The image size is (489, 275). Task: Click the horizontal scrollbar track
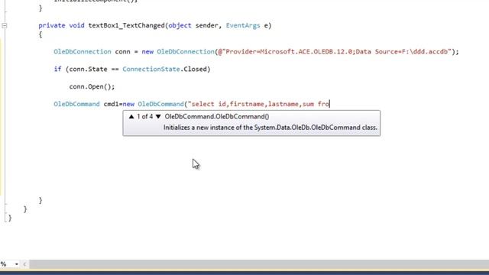click(259, 264)
